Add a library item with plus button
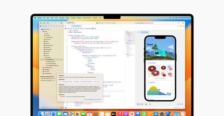Image resolution: width=224 pixels, height=116 pixels. coord(178,23)
